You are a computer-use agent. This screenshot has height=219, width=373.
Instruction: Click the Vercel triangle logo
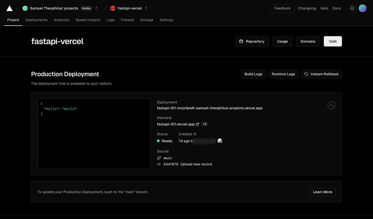click(9, 8)
